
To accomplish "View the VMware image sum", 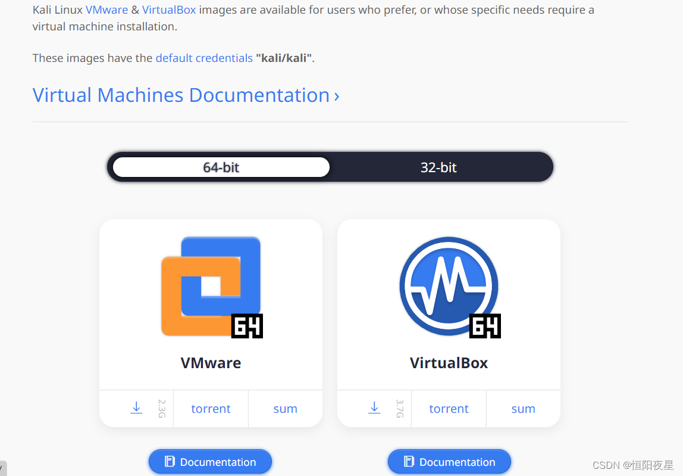I will click(x=286, y=409).
